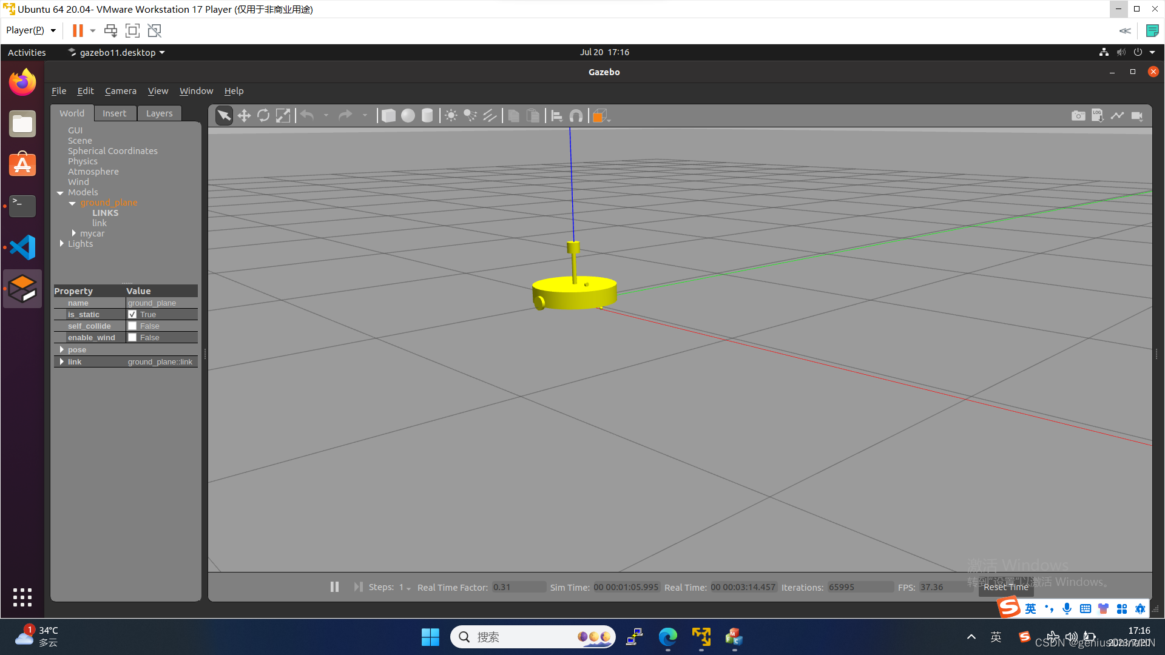Open the Camera menu
Viewport: 1165px width, 655px height.
tap(120, 91)
